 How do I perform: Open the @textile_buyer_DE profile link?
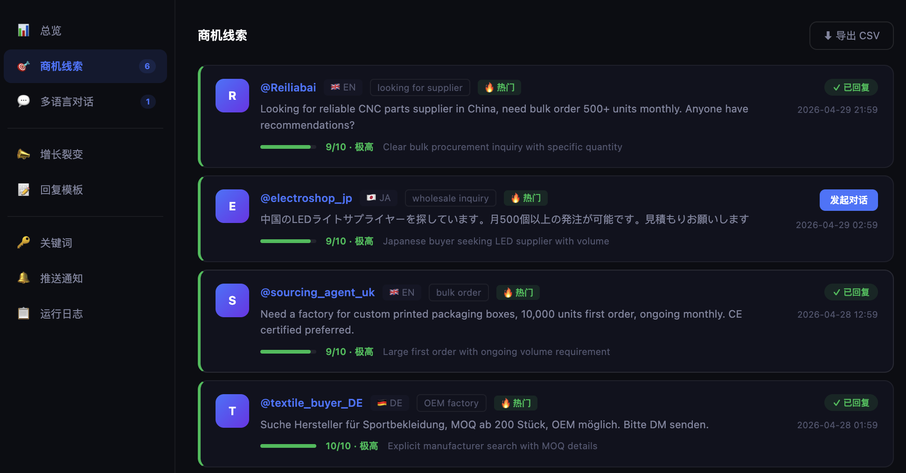312,403
